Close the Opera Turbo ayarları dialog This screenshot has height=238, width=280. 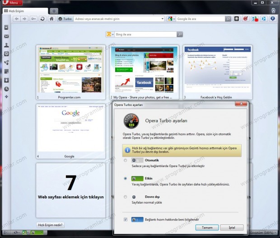[241, 104]
